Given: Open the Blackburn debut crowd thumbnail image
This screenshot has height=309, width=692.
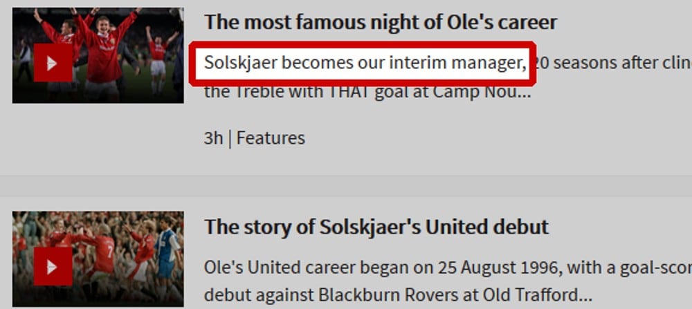Looking at the screenshot, I should click(98, 259).
